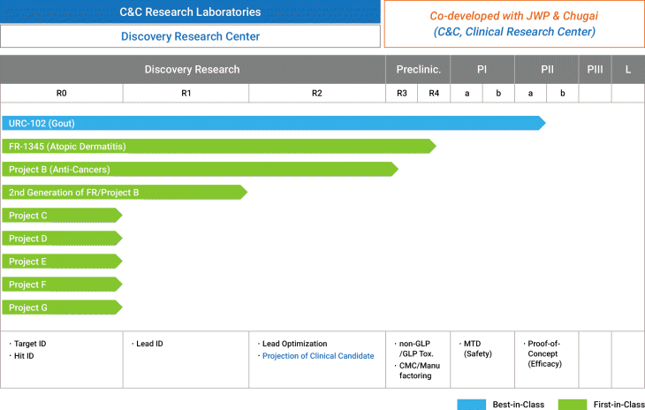Click the blue Best-in-Class legend swatch
This screenshot has width=645, height=410.
(472, 404)
